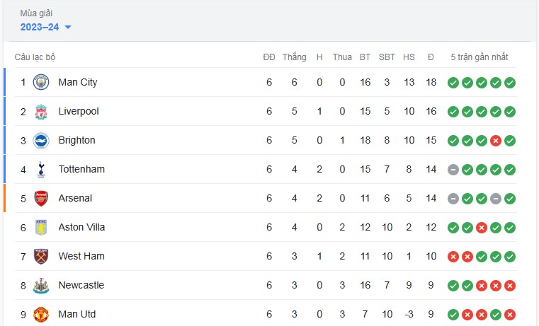Click the "Câu lạc bộ" column header
This screenshot has width=539, height=326.
[35, 57]
